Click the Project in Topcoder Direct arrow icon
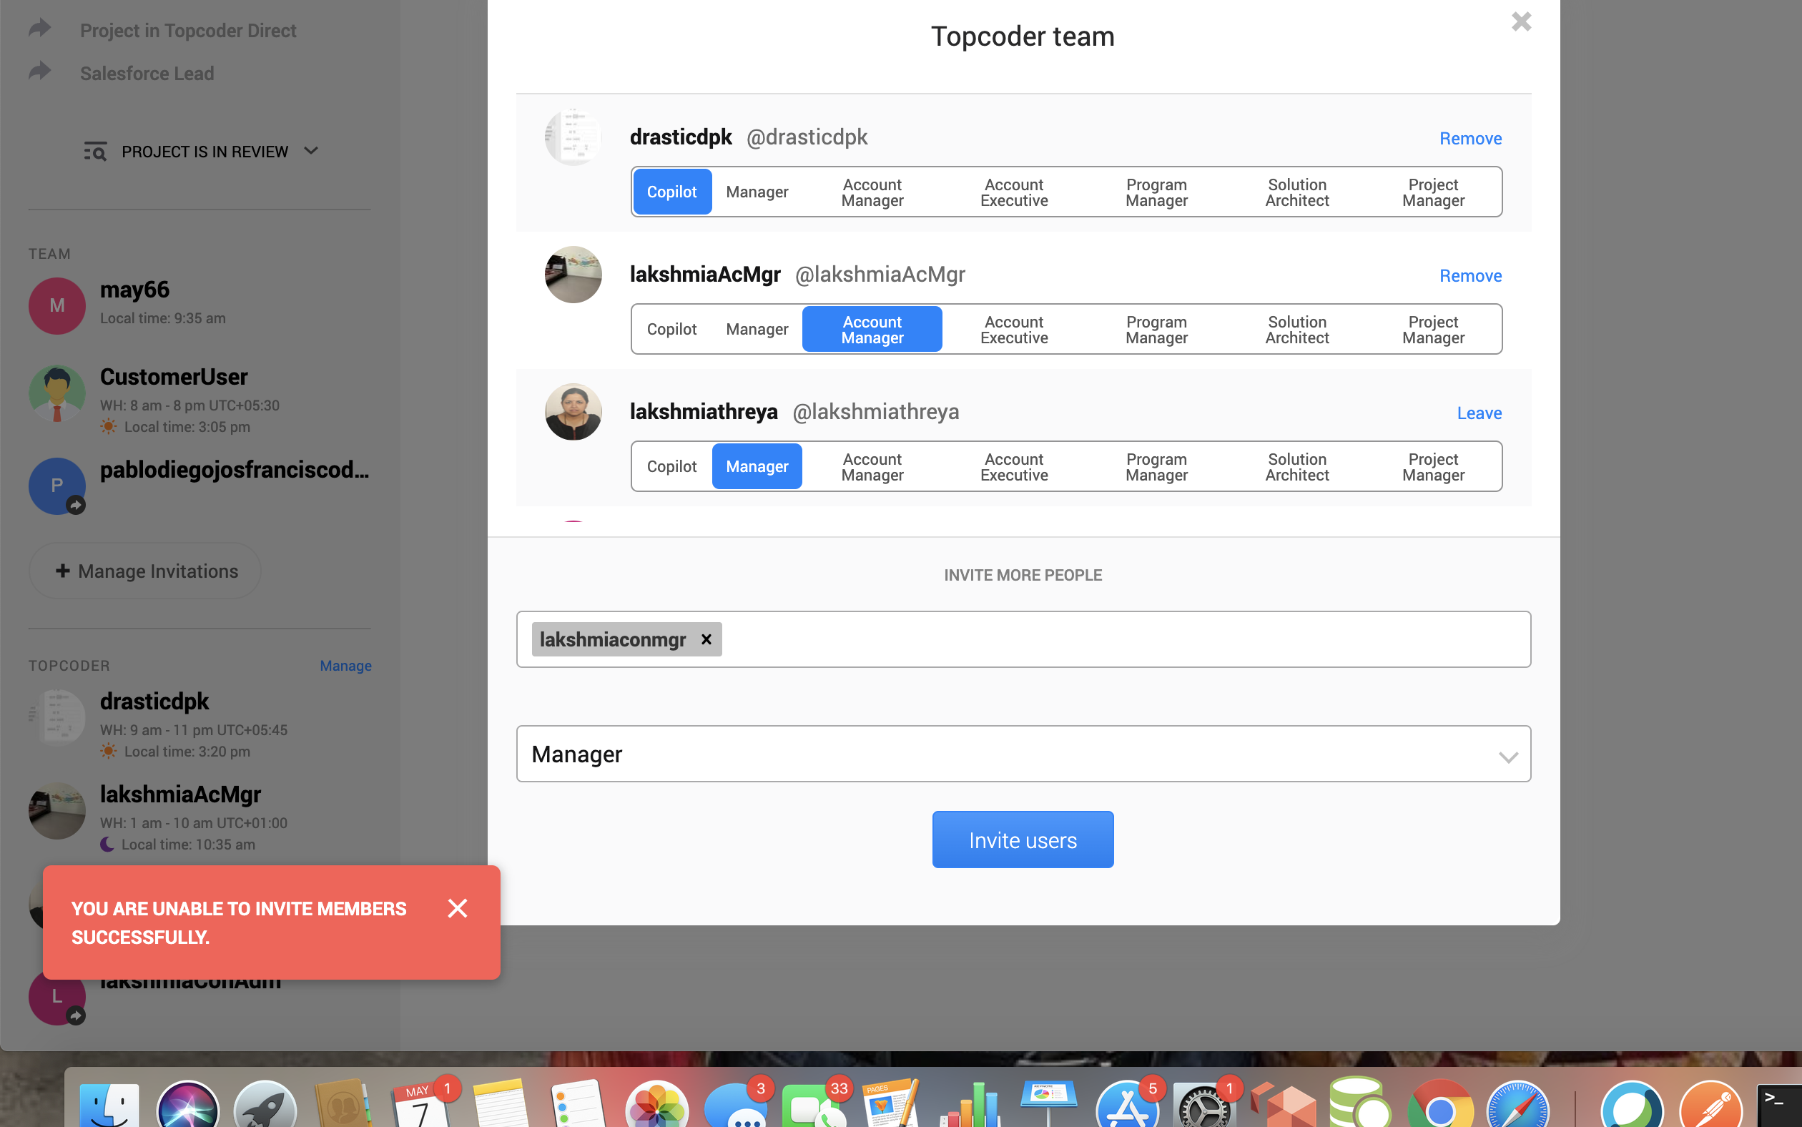Viewport: 1802px width, 1127px height. click(40, 29)
